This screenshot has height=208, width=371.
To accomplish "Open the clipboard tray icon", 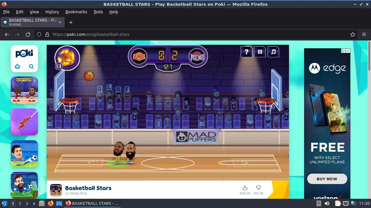I will 338,203.
